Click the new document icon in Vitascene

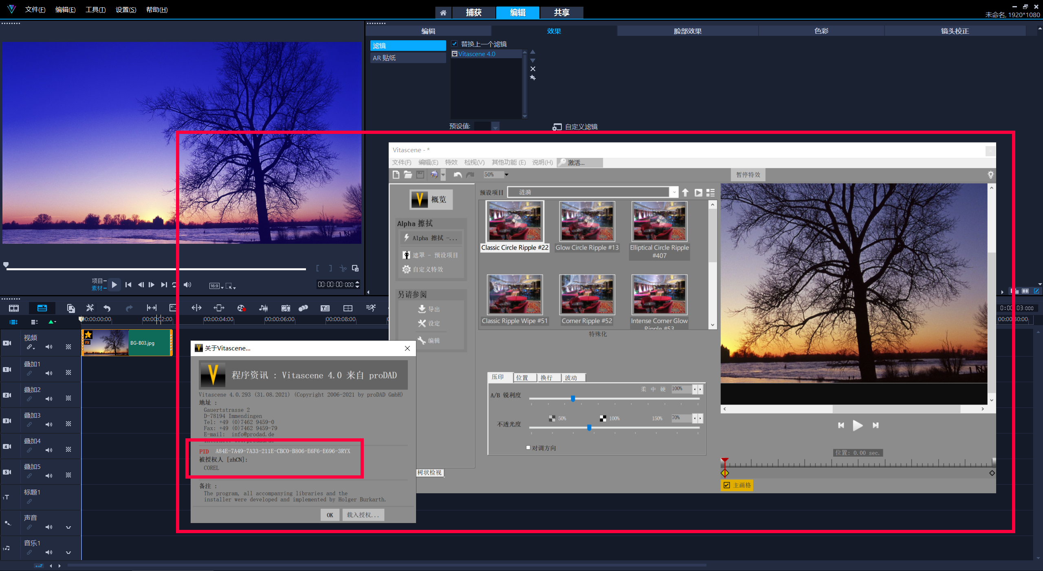396,175
